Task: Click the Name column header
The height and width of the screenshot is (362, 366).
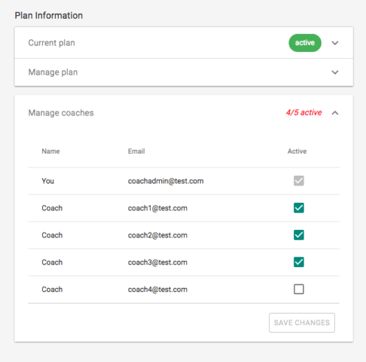Action: (x=50, y=152)
